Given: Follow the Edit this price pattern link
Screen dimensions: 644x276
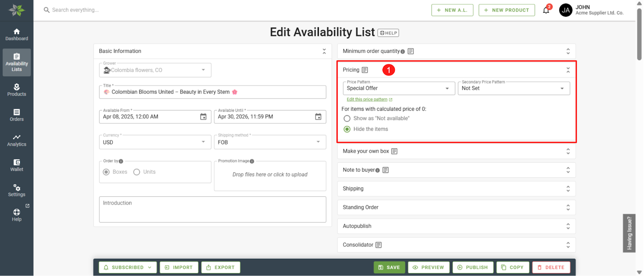Looking at the screenshot, I should 367,99.
